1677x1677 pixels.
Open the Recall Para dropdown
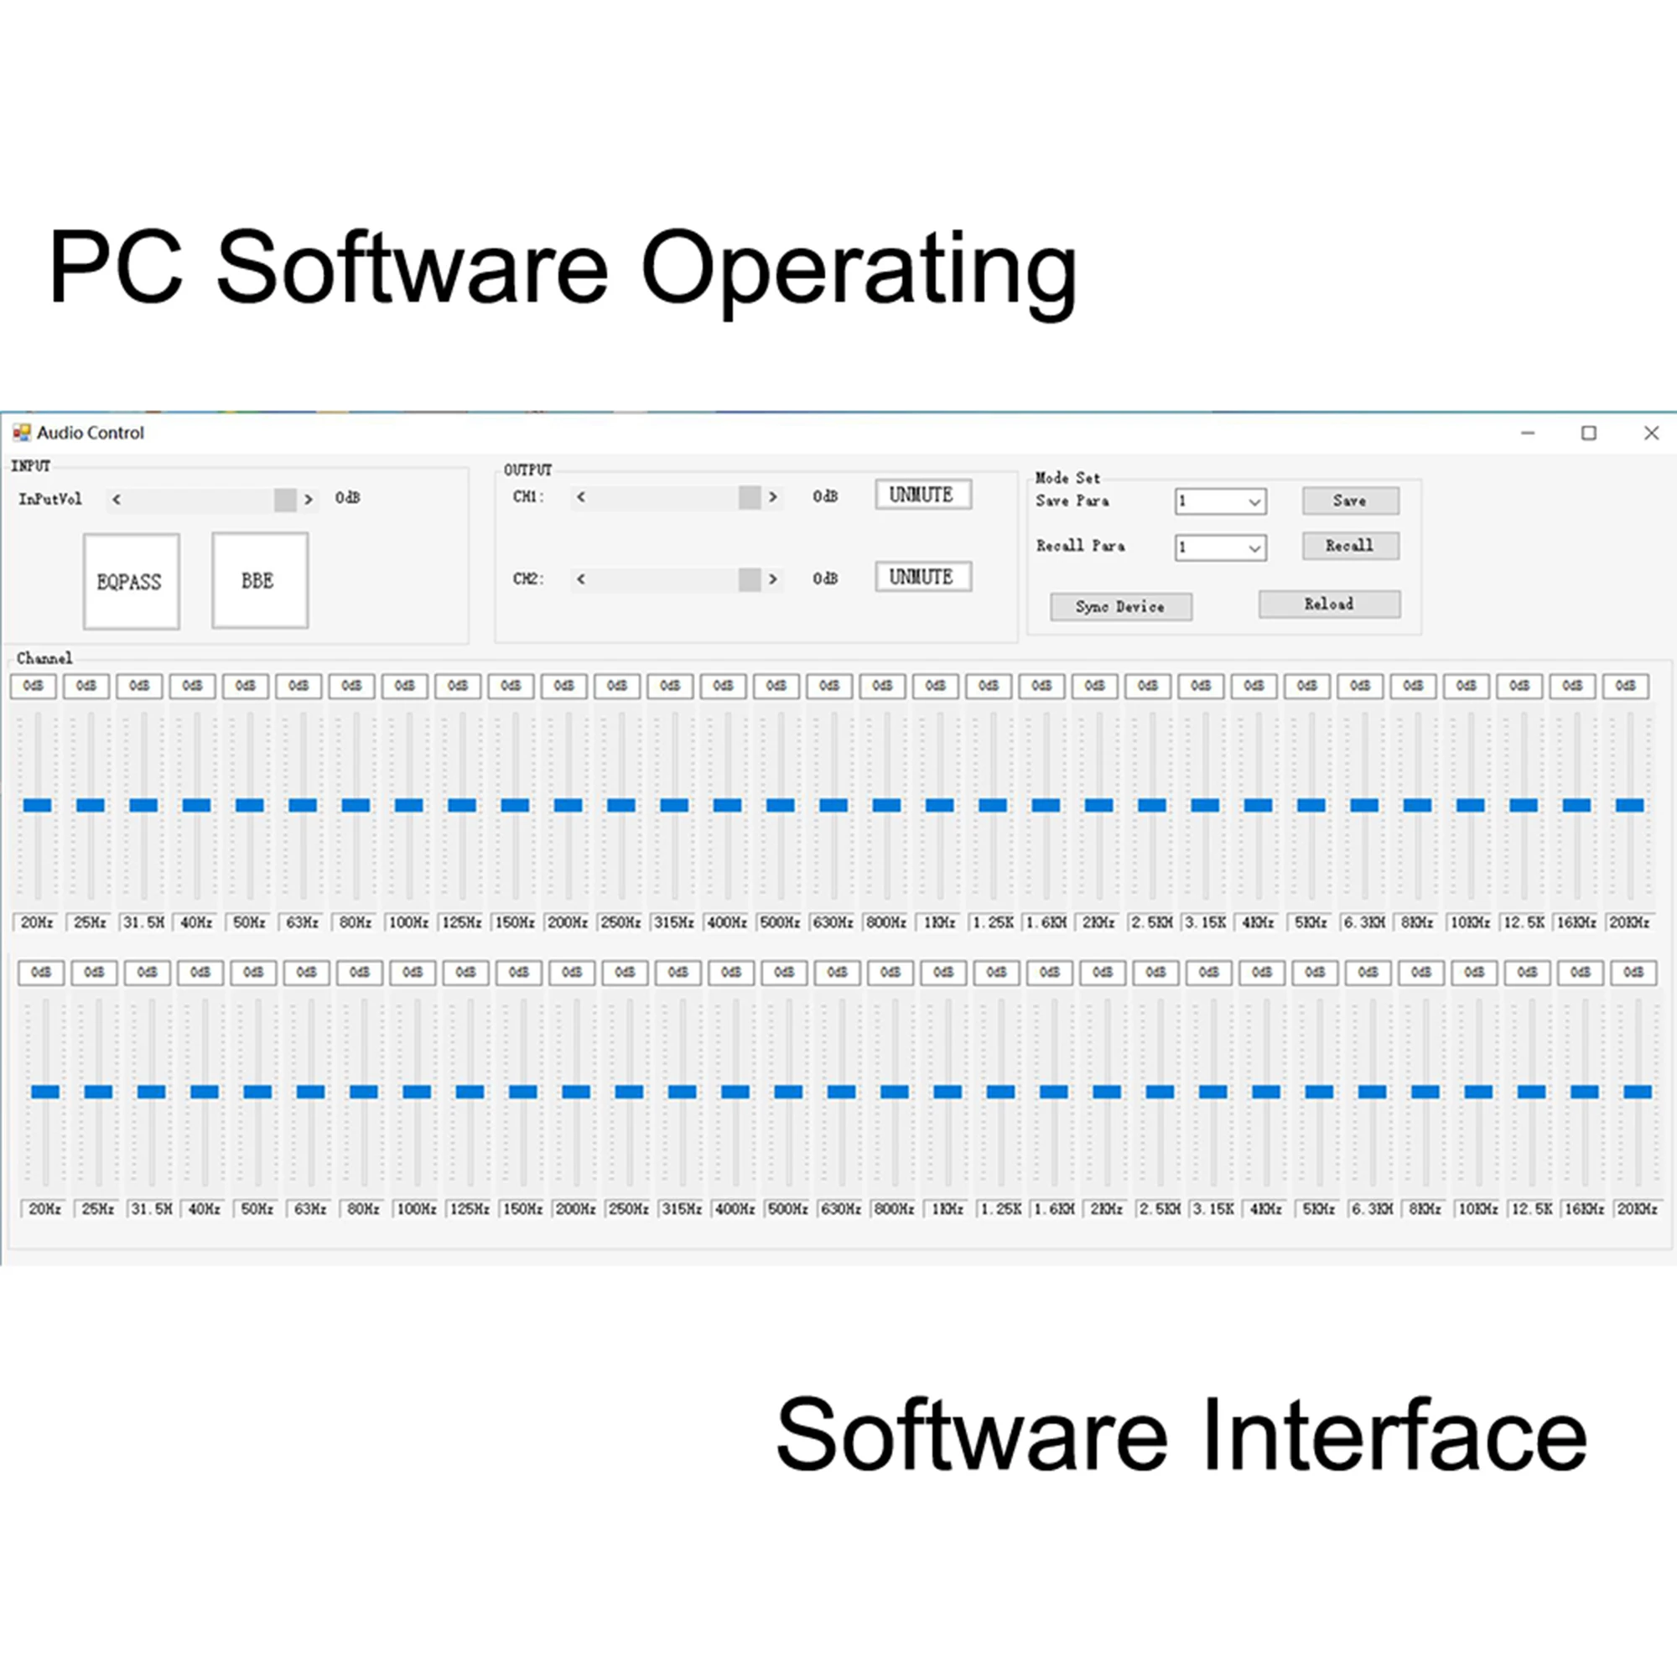pos(1254,548)
